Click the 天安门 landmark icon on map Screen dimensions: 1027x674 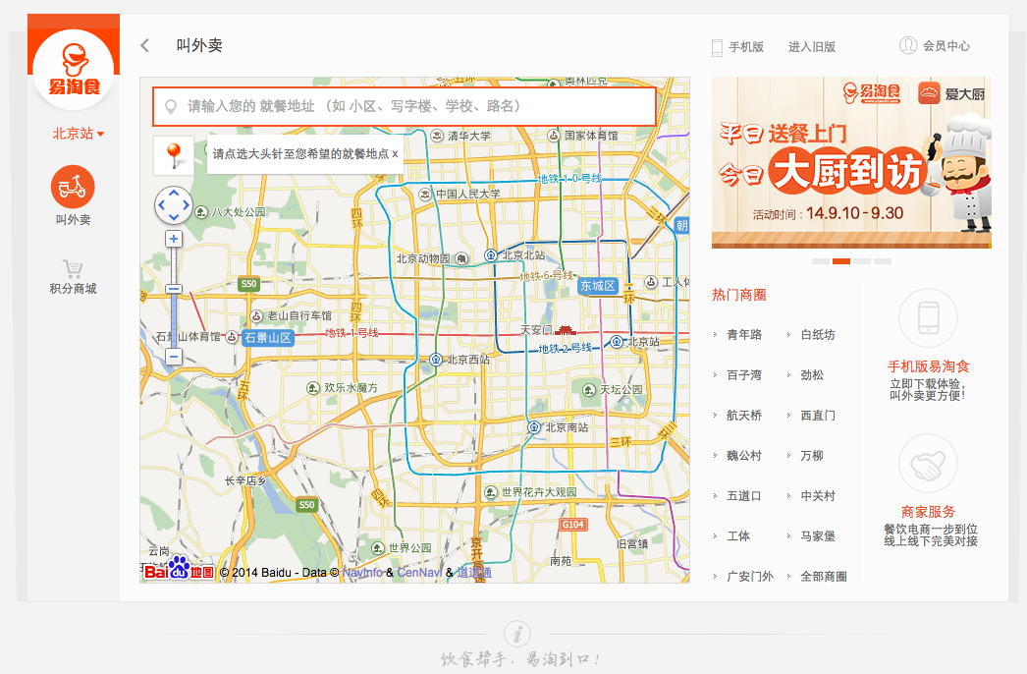tap(566, 330)
